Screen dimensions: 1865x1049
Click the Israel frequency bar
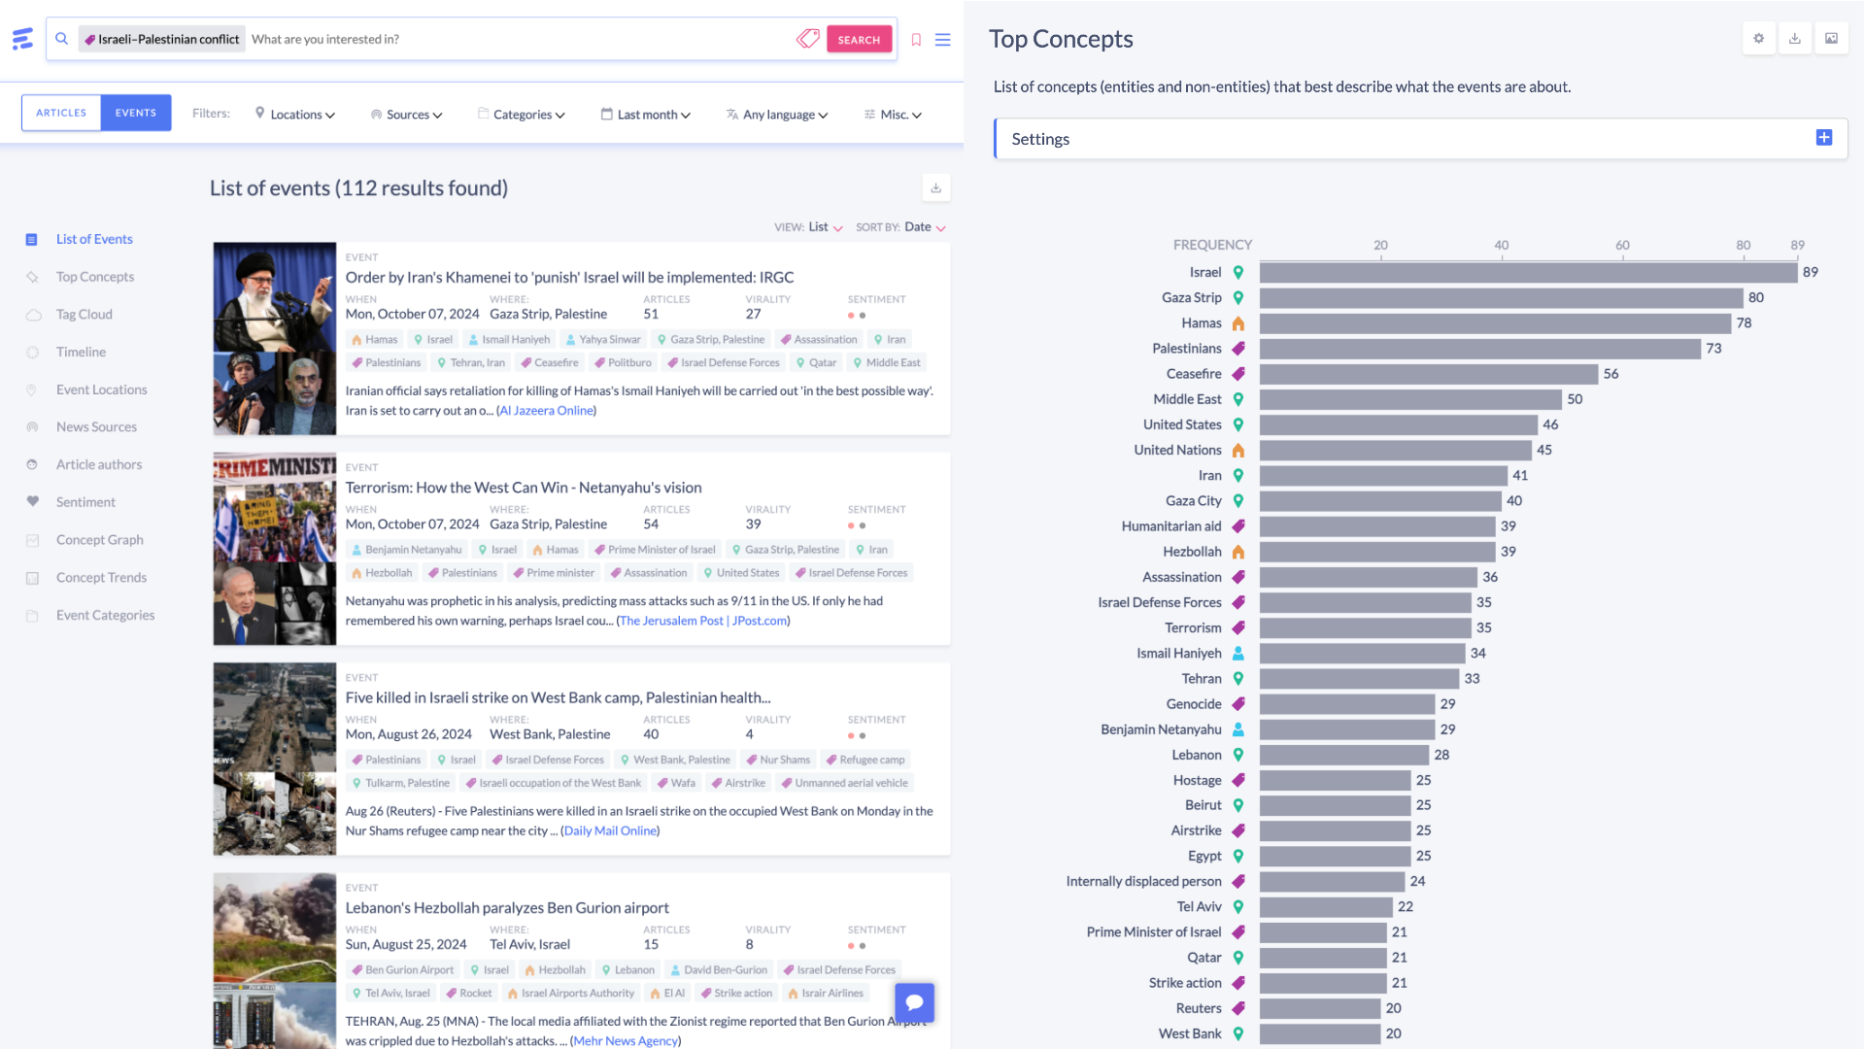(x=1528, y=273)
